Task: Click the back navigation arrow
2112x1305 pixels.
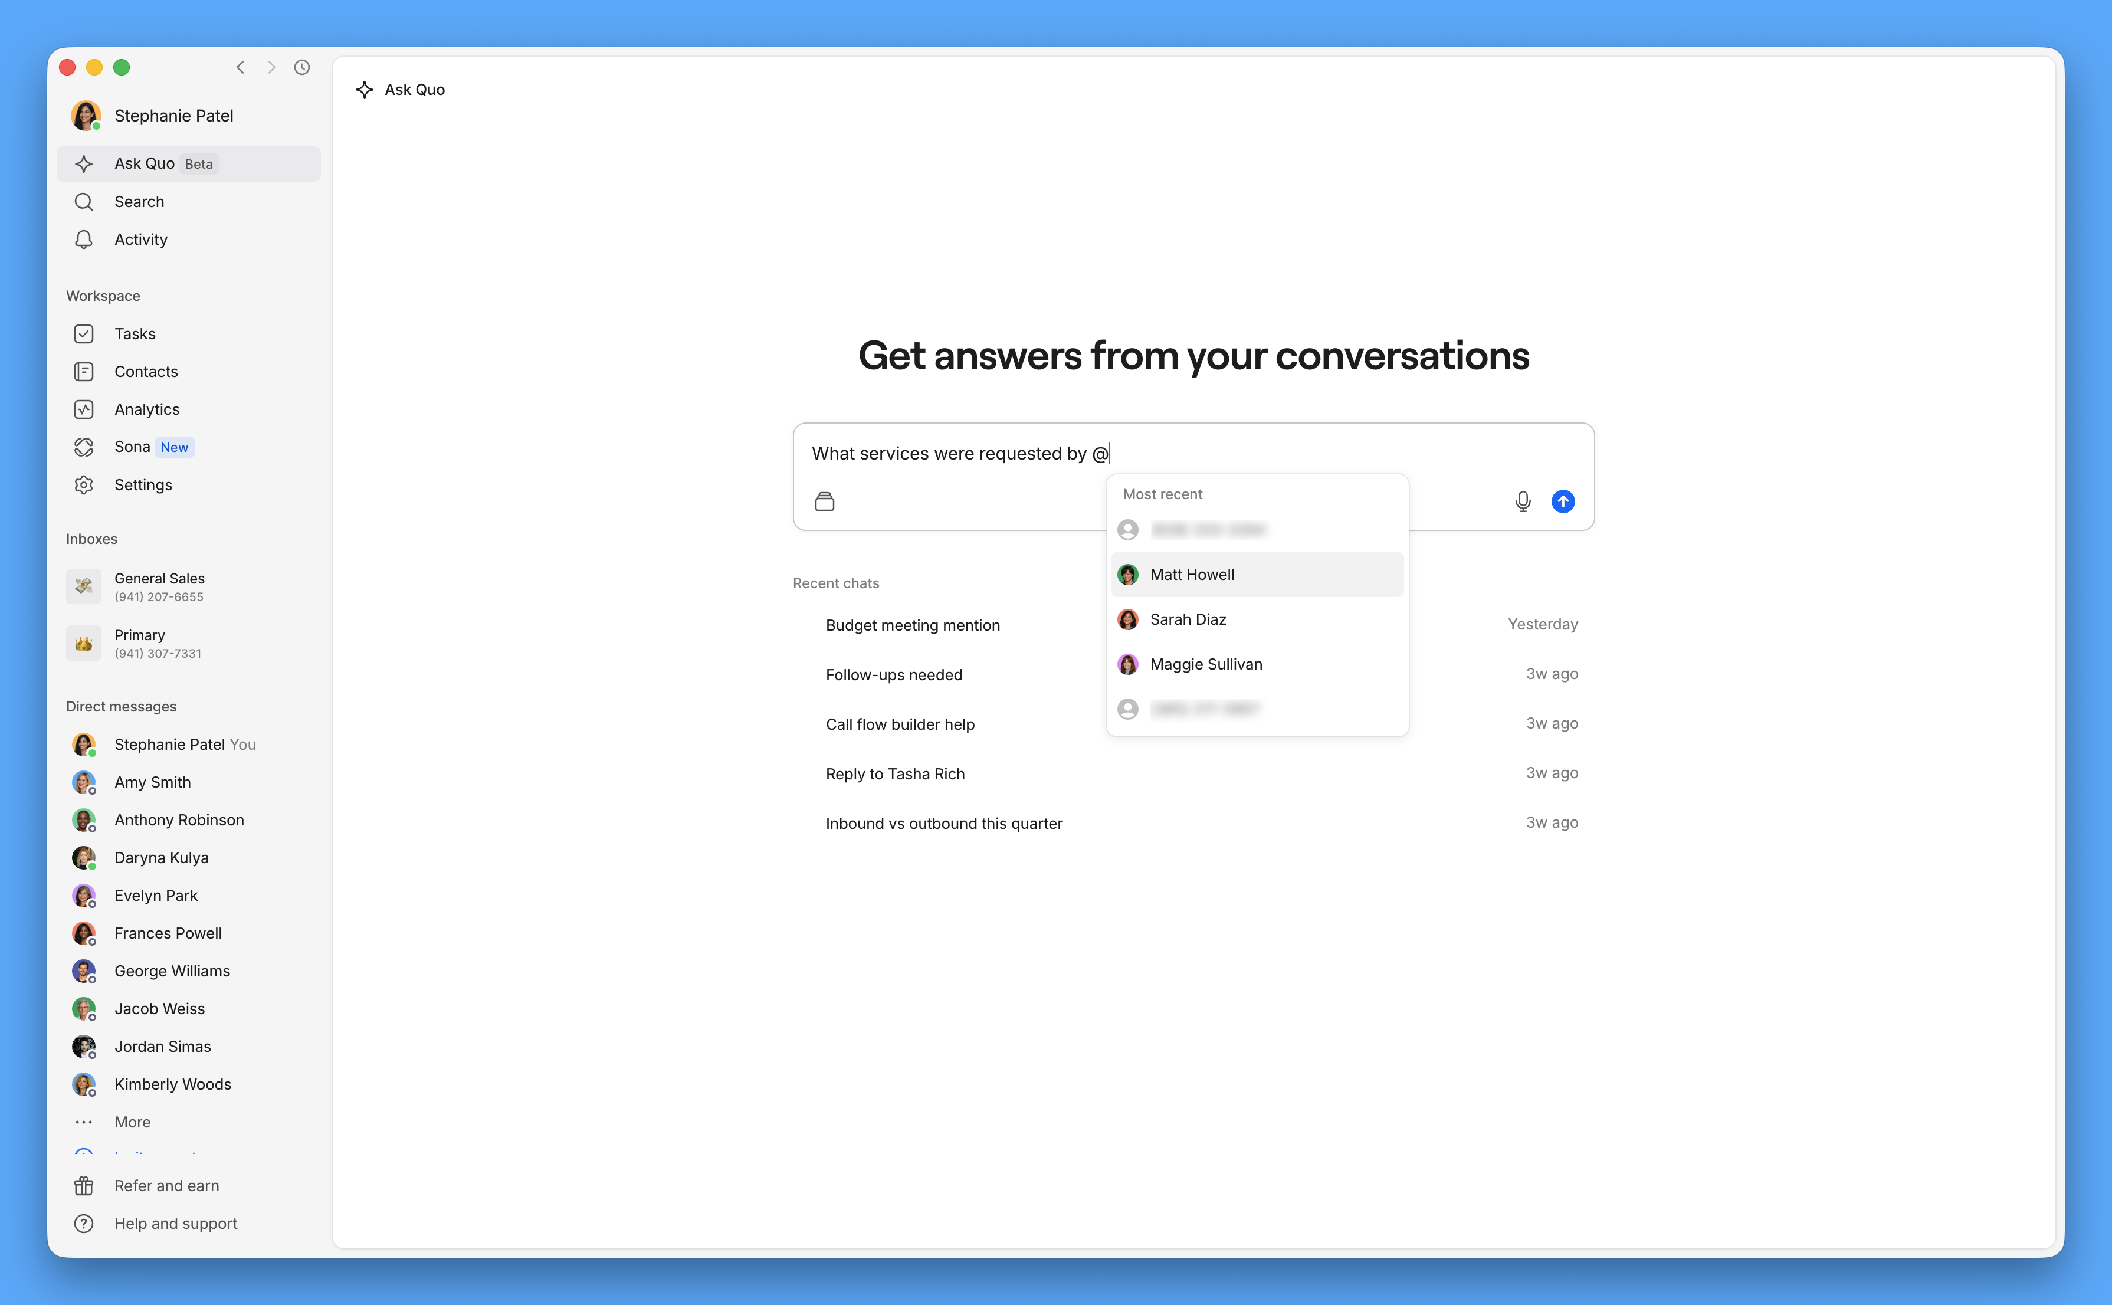Action: [241, 67]
